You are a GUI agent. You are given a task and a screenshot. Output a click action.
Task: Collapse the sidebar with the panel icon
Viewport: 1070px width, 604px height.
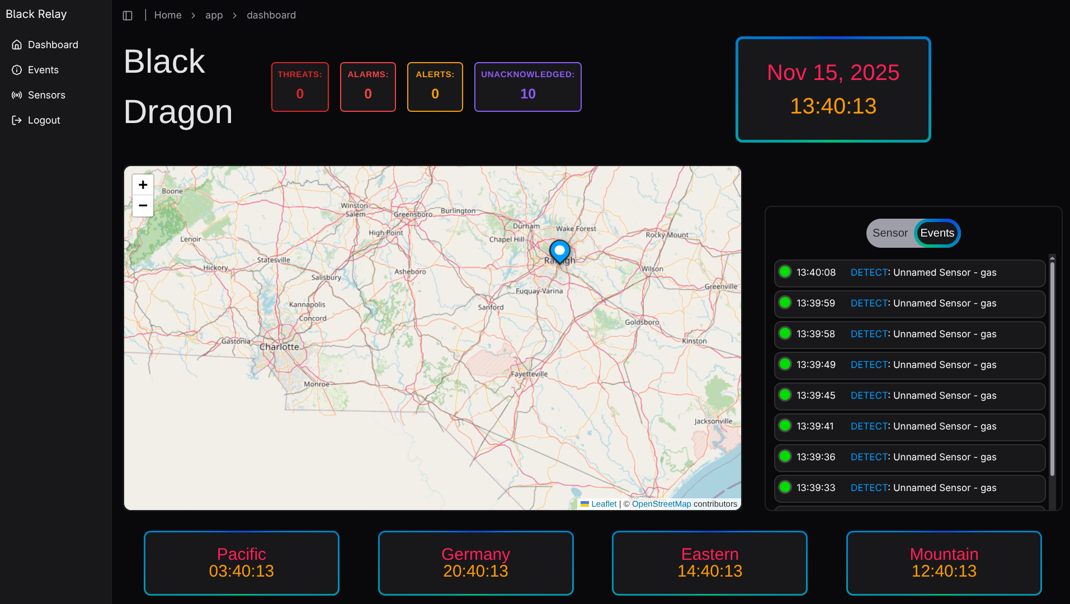[x=128, y=15]
